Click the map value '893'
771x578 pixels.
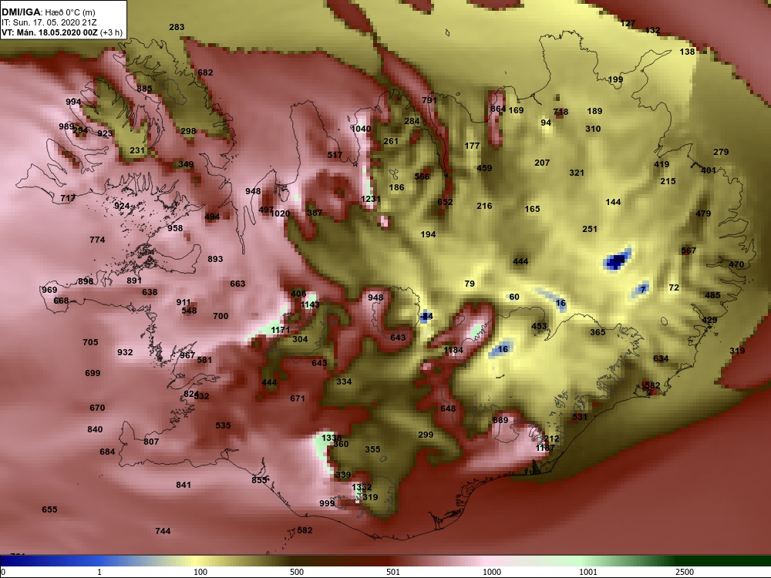215,258
